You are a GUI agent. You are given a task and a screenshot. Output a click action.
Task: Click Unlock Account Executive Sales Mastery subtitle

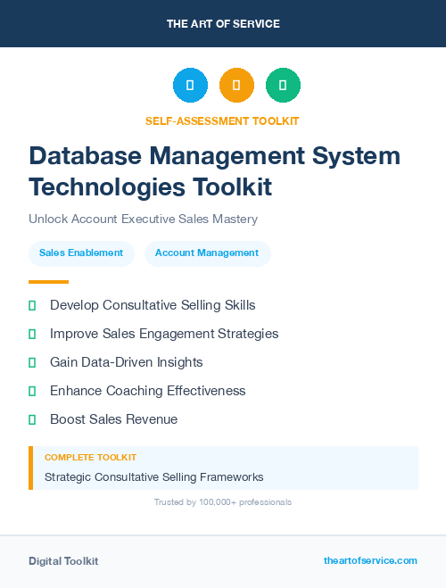pos(144,219)
